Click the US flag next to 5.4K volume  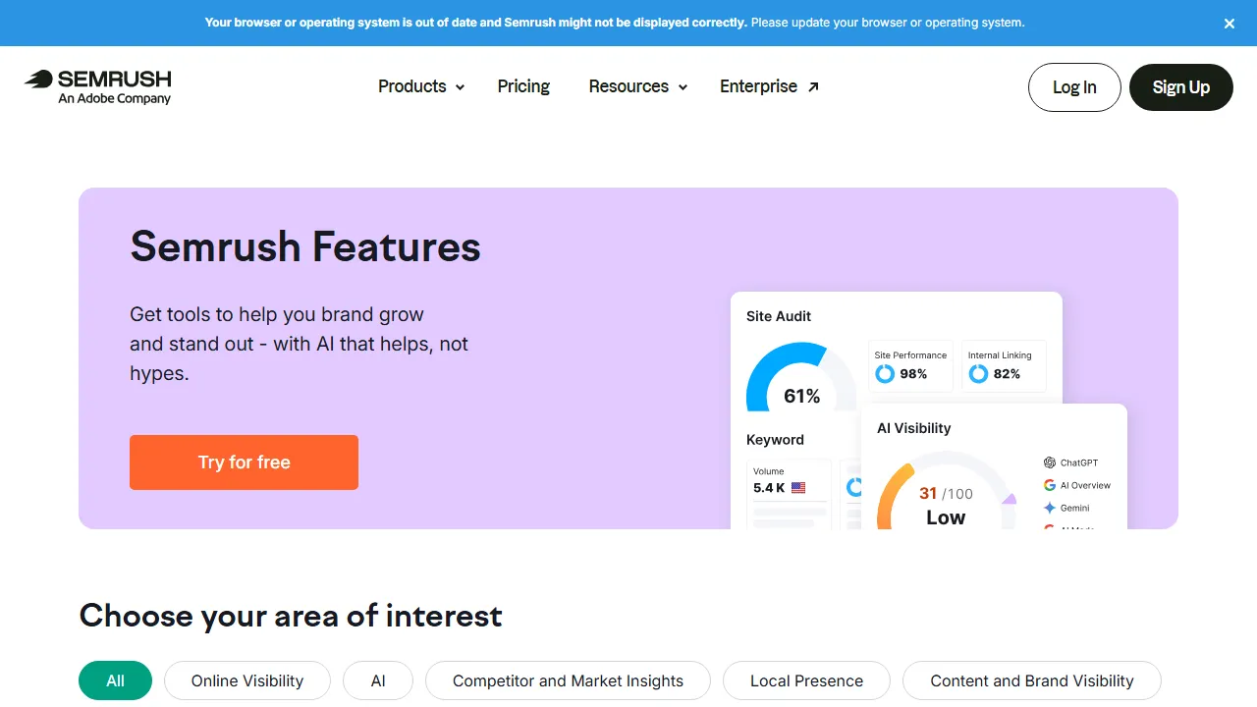[798, 488]
